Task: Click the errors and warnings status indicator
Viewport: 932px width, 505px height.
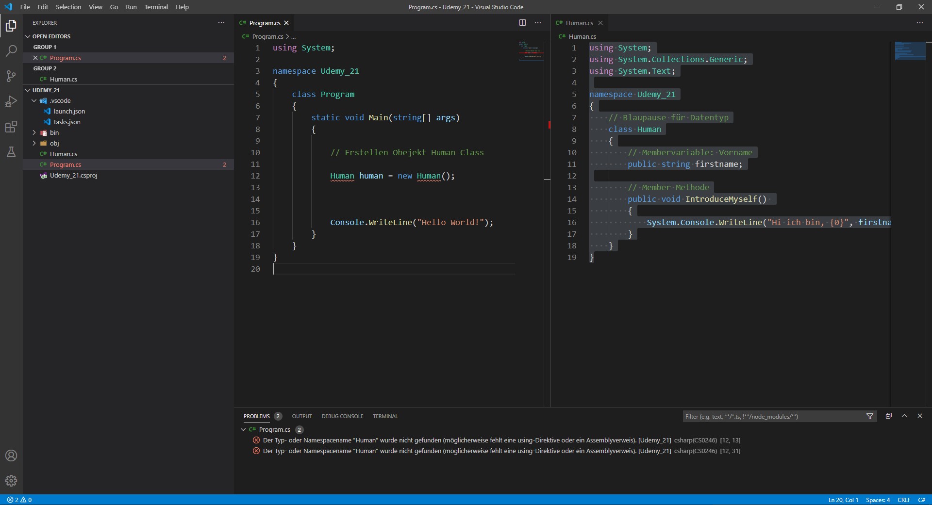Action: tap(19, 500)
